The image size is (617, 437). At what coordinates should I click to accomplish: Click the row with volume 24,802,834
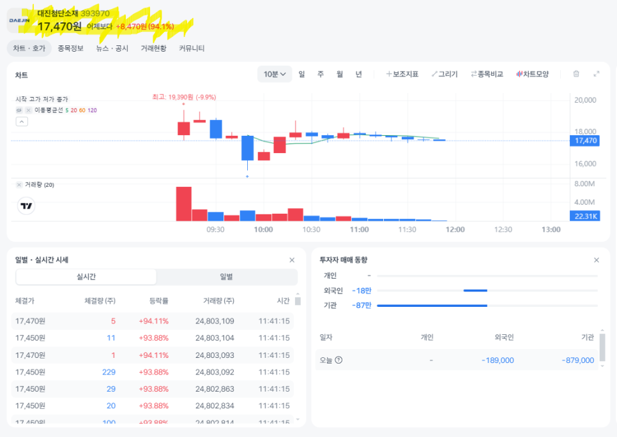pos(153,406)
